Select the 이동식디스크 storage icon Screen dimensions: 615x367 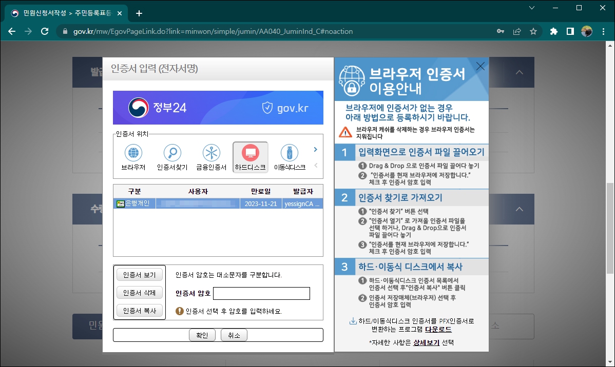[289, 152]
